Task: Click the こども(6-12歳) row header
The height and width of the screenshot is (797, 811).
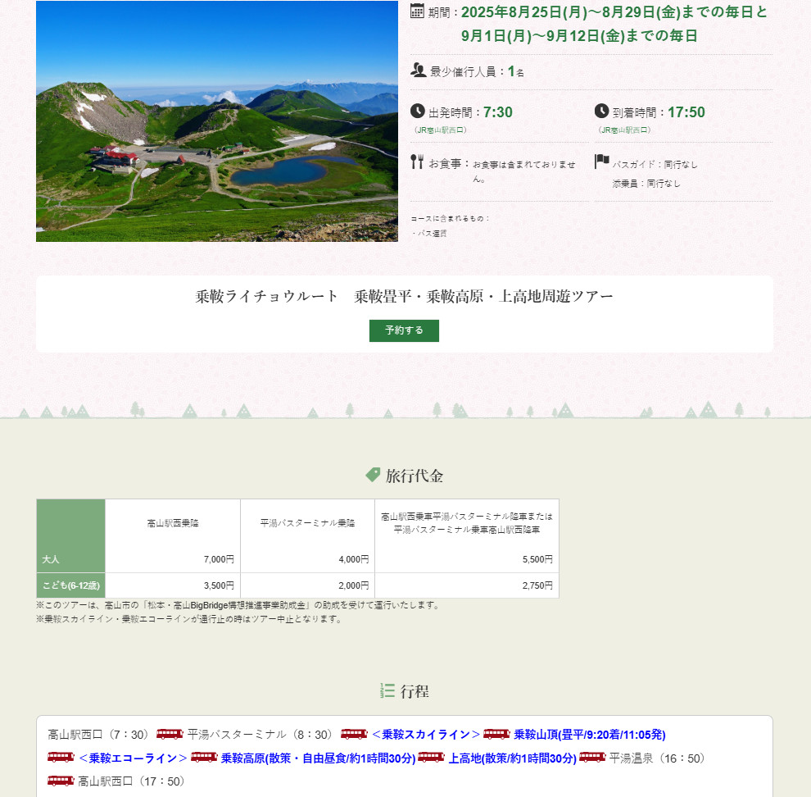Action: (x=70, y=585)
